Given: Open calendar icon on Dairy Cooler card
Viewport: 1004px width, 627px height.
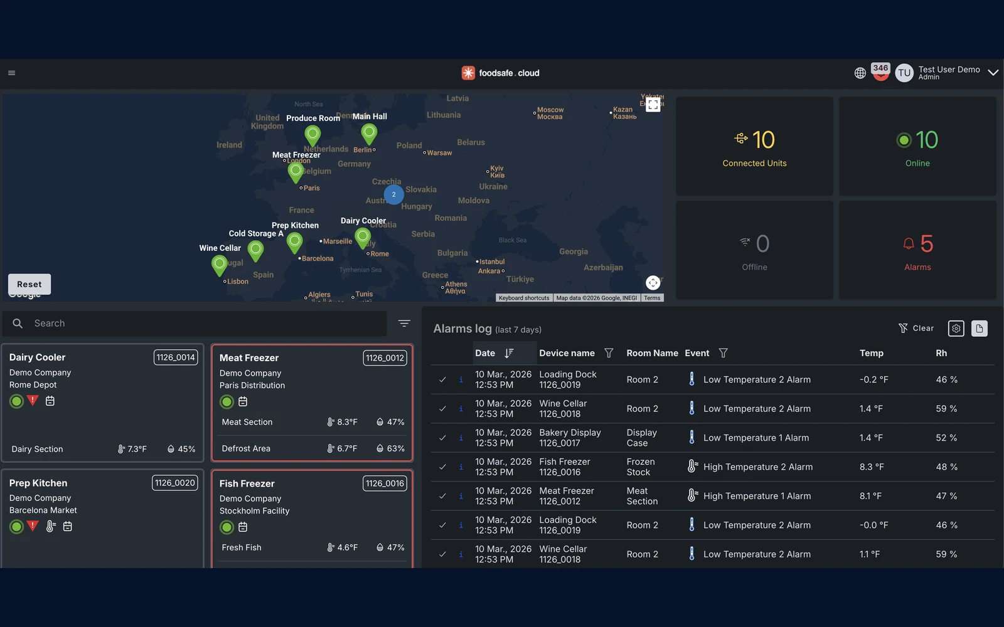Looking at the screenshot, I should 50,401.
